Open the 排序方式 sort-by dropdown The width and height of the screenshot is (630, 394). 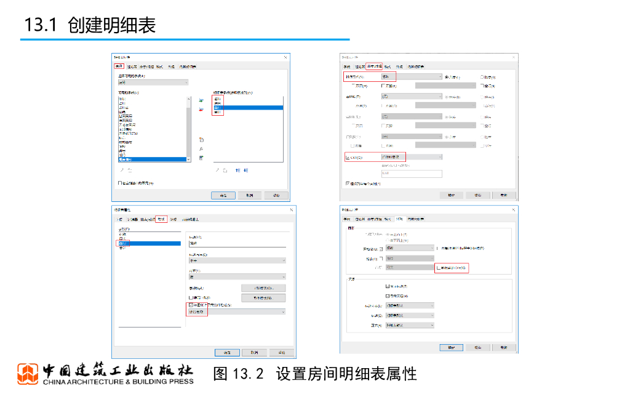(x=411, y=77)
